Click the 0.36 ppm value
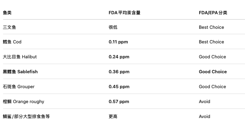Viewport: 245px width, 126px height. (119, 72)
